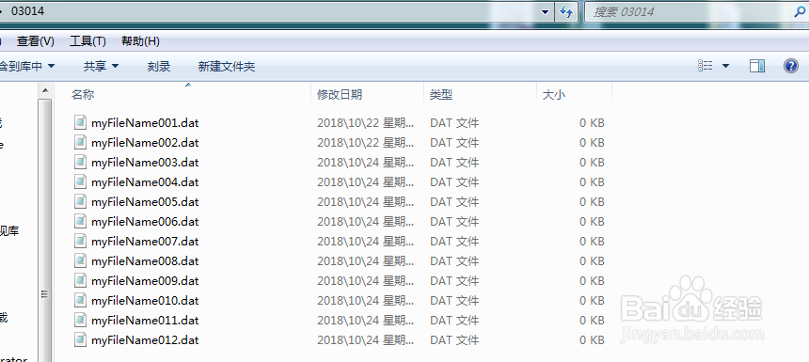This screenshot has height=362, width=809.
Task: Click the file icon of myFileName005.dat
Action: click(80, 201)
